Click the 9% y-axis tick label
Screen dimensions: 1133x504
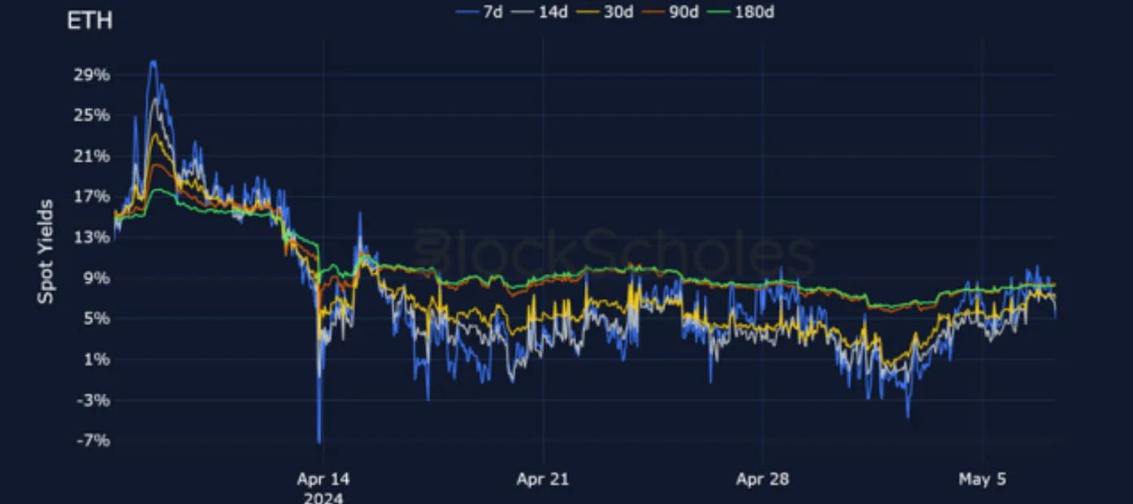[96, 278]
